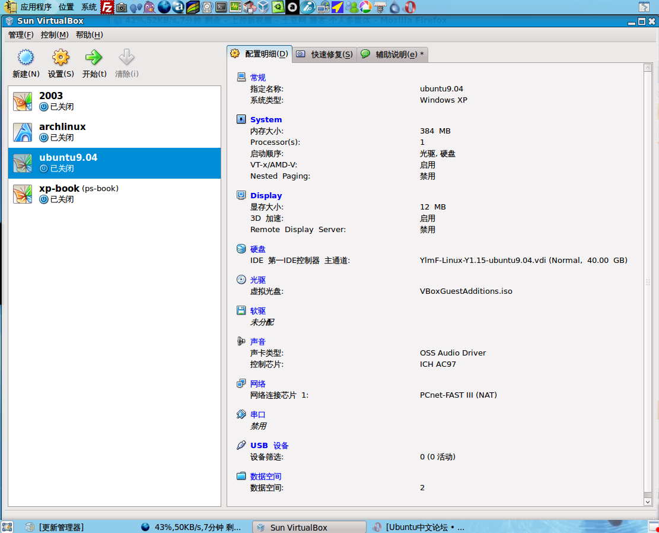
Task: Click the VBoxGuestAdditions.iso value text
Action: pos(466,291)
